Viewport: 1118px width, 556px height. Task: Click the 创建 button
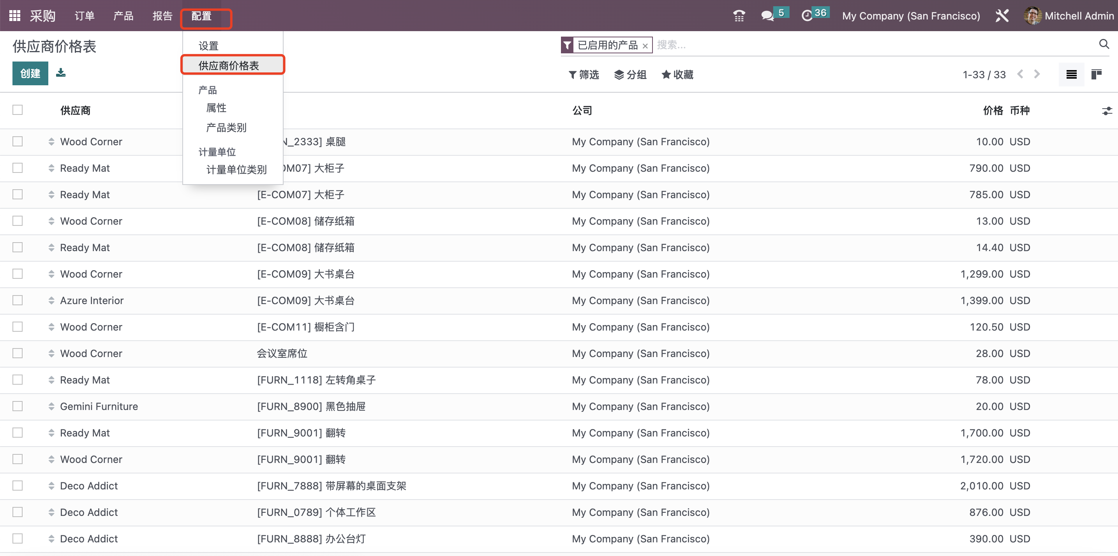coord(30,73)
